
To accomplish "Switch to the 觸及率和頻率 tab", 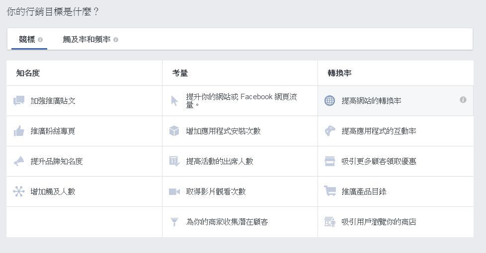I will (86, 39).
